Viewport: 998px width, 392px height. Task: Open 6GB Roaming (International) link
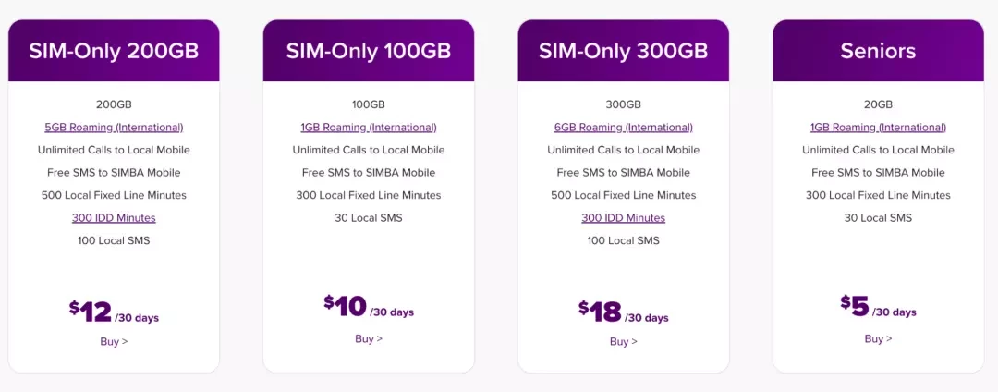click(x=623, y=128)
